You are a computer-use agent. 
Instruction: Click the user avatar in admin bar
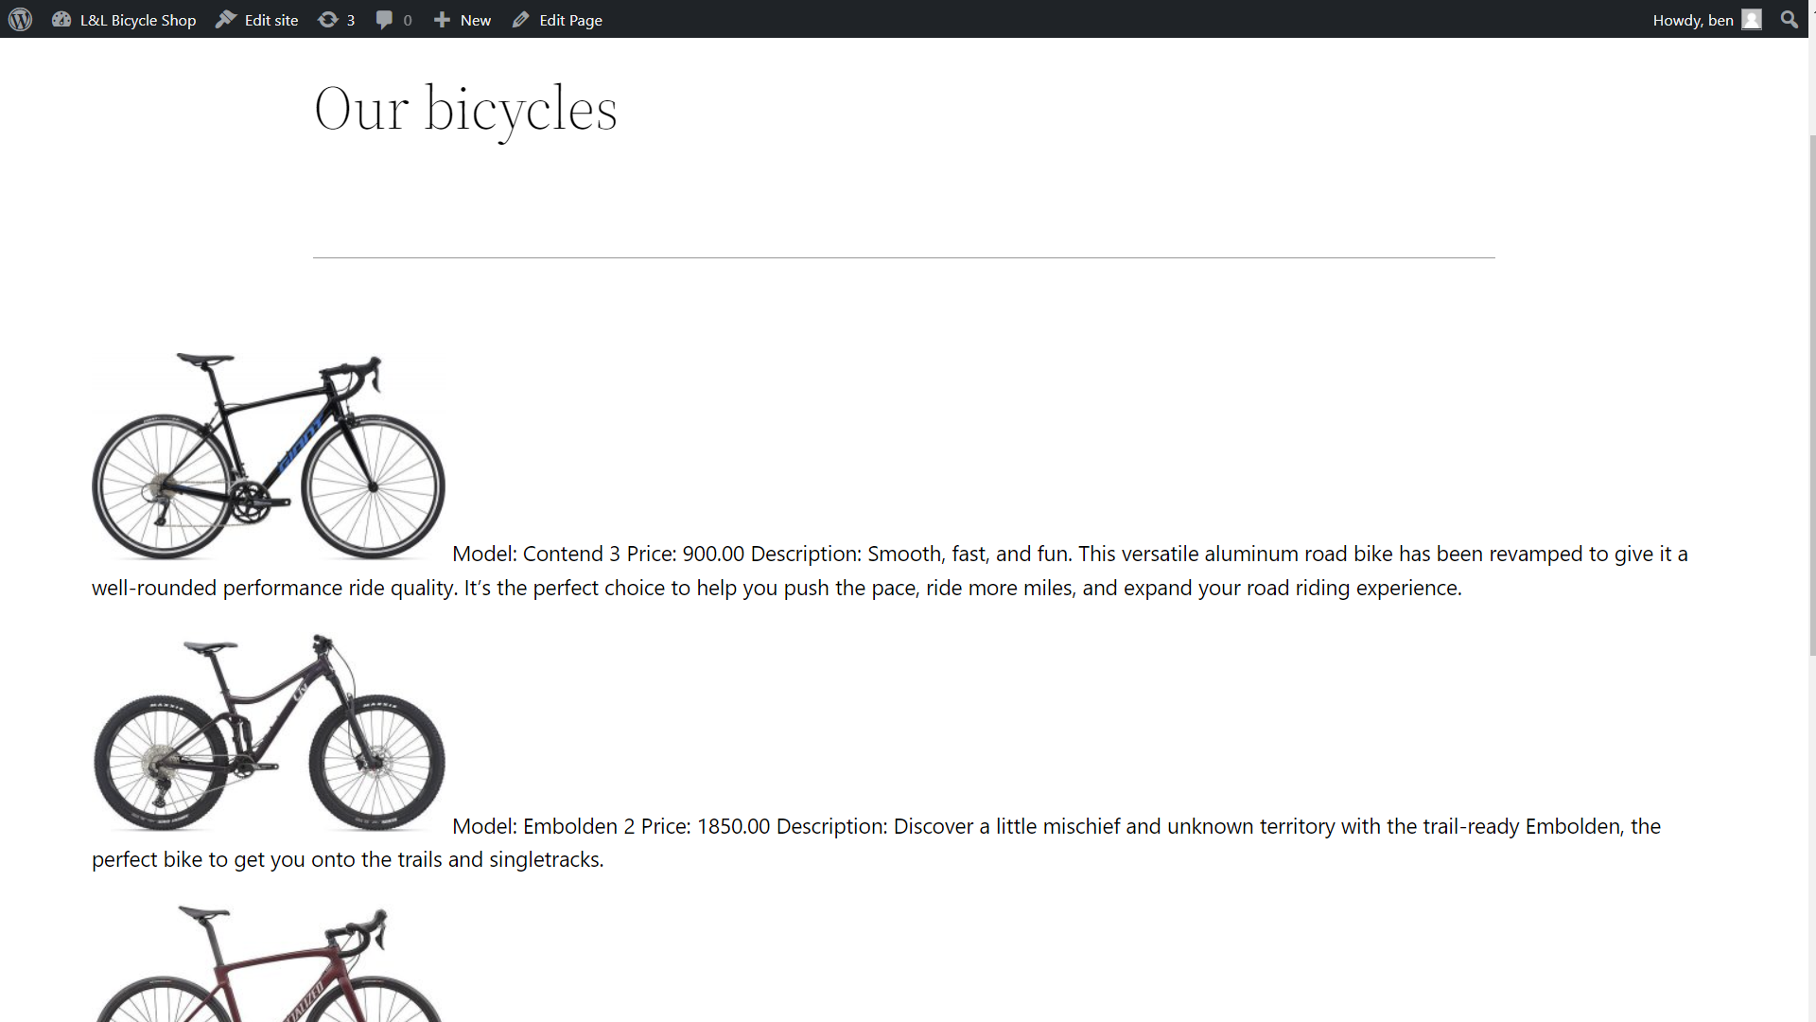coord(1752,19)
